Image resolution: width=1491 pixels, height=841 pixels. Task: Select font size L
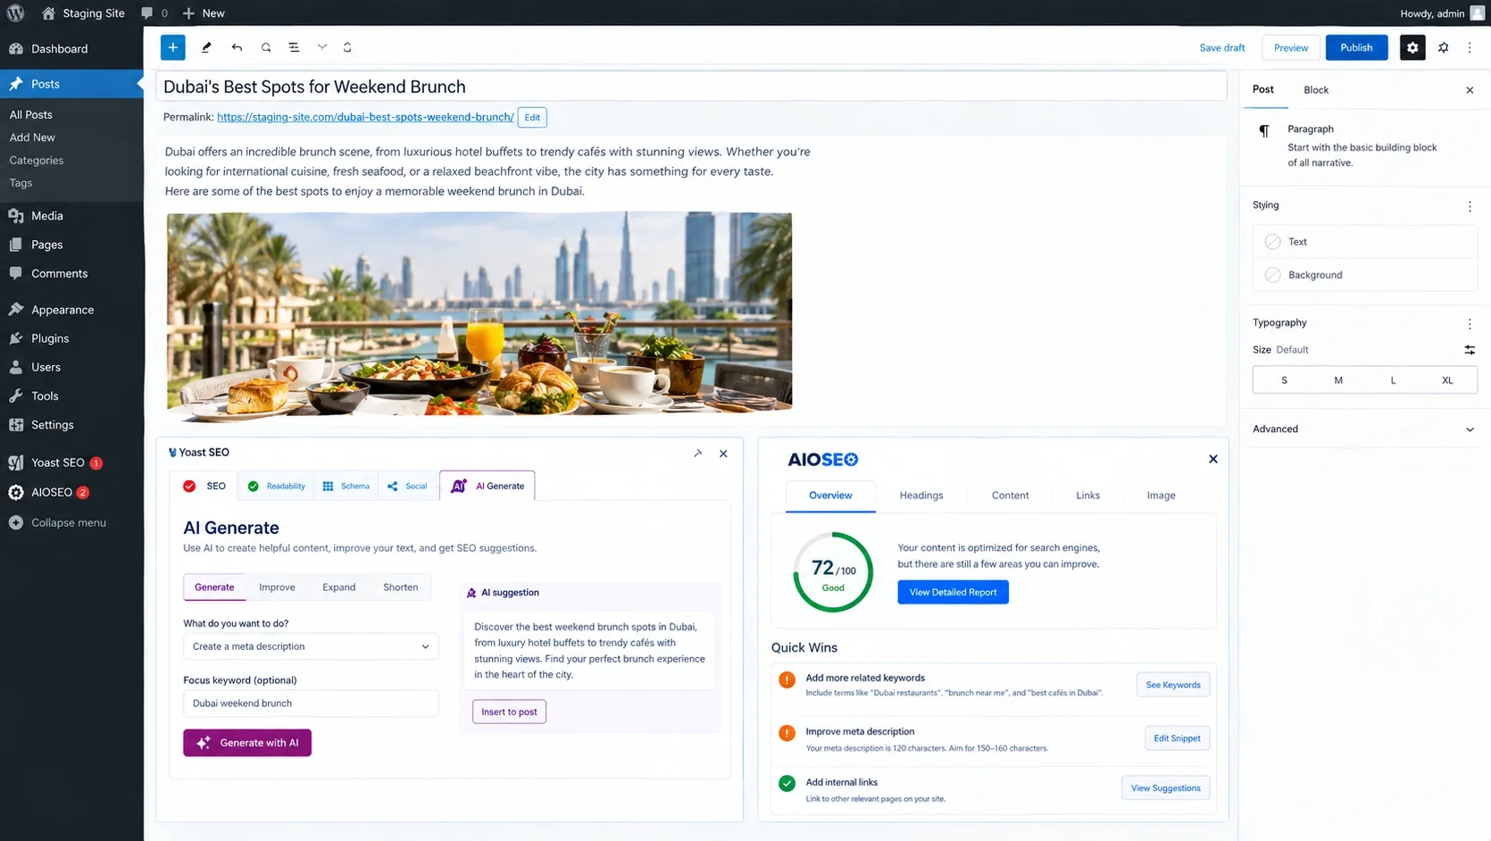(x=1393, y=380)
